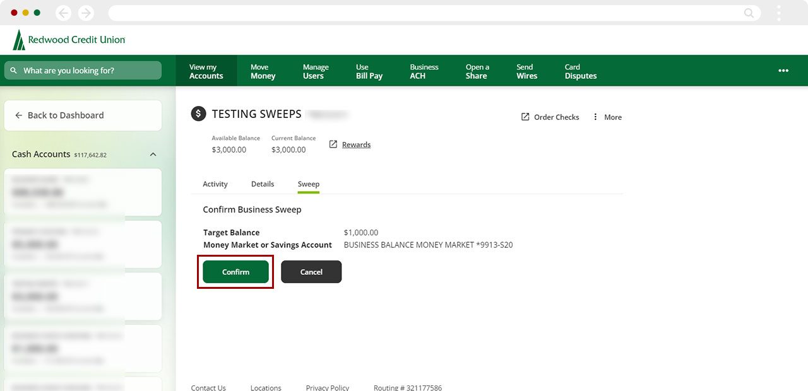
Task: Switch to the Activity tab
Action: pyautogui.click(x=215, y=184)
